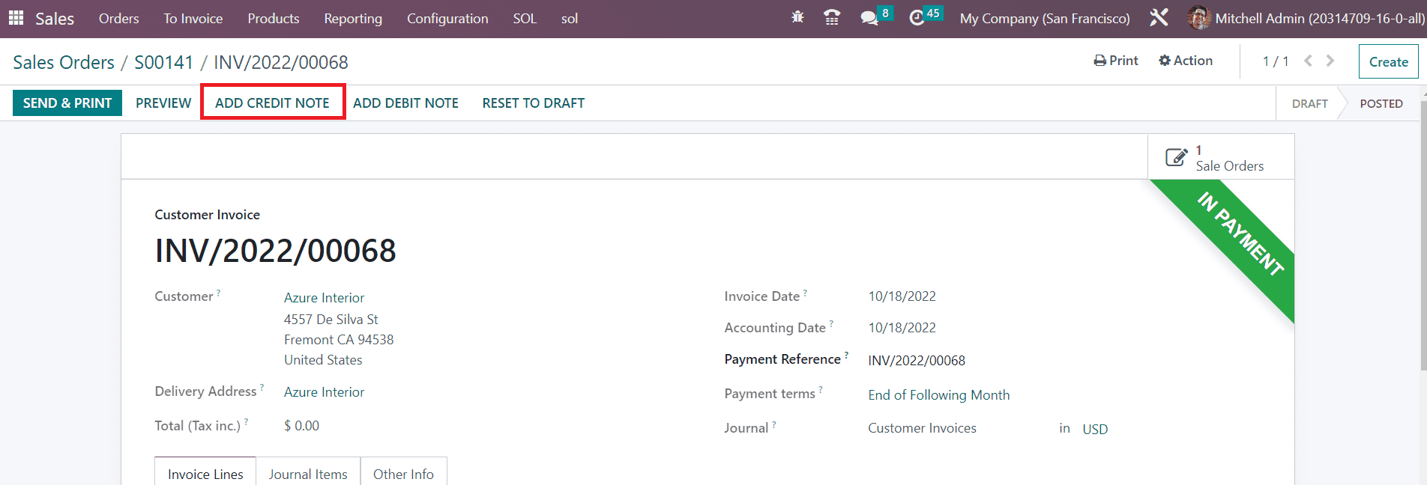
Task: Go to the previous record arrow
Action: pyautogui.click(x=1308, y=61)
